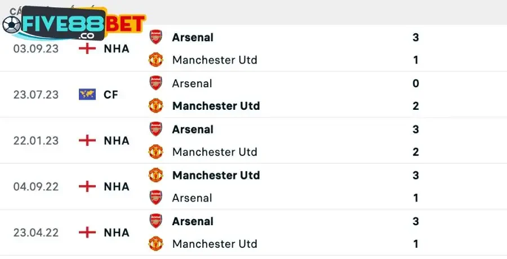The image size is (507, 259).
Task: Click Manchester Utd crest in the 04.09.22 match
Action: pos(155,175)
